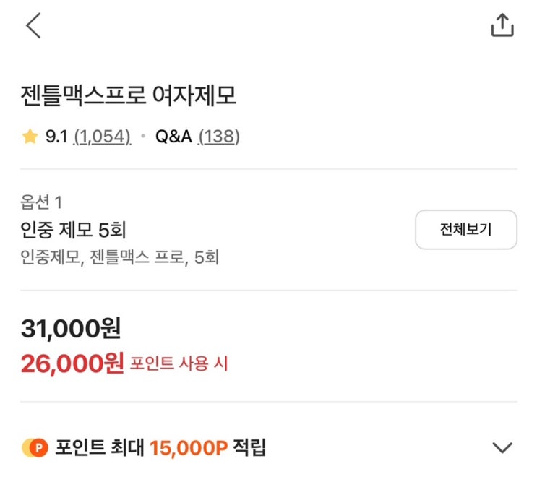
Task: Click the orange P point coin icon
Action: 35,448
